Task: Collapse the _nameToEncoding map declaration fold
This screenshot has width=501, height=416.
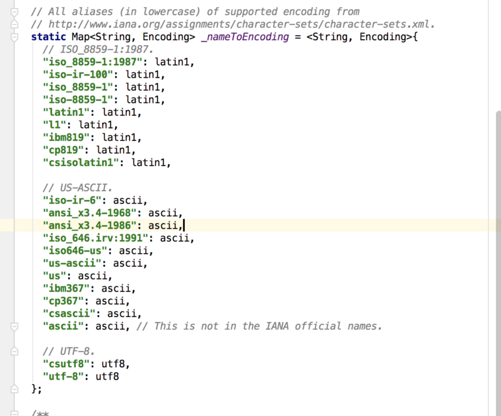Action: [14, 37]
